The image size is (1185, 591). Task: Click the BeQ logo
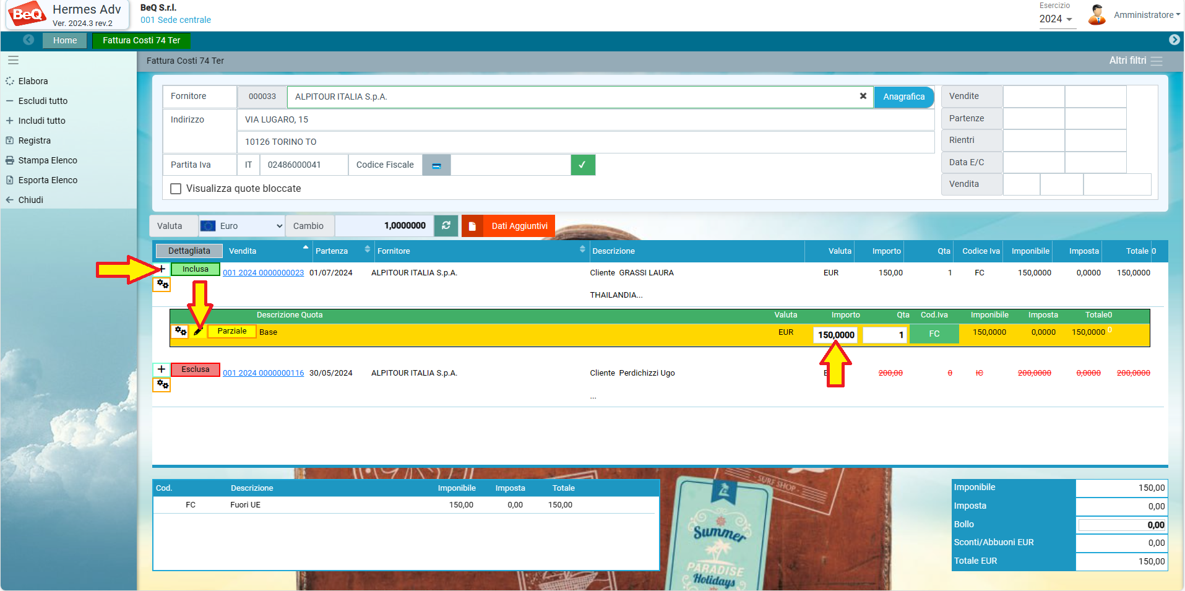[x=27, y=14]
